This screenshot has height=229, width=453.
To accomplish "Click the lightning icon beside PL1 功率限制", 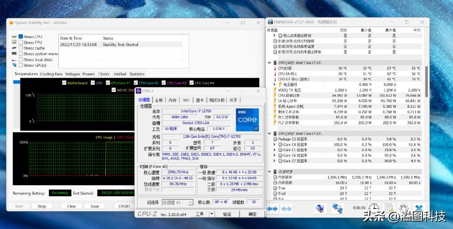I will pyautogui.click(x=275, y=117).
